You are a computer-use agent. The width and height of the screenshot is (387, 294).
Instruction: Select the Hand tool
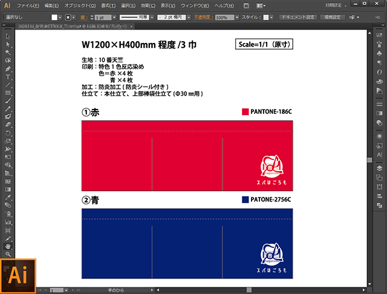click(8, 246)
